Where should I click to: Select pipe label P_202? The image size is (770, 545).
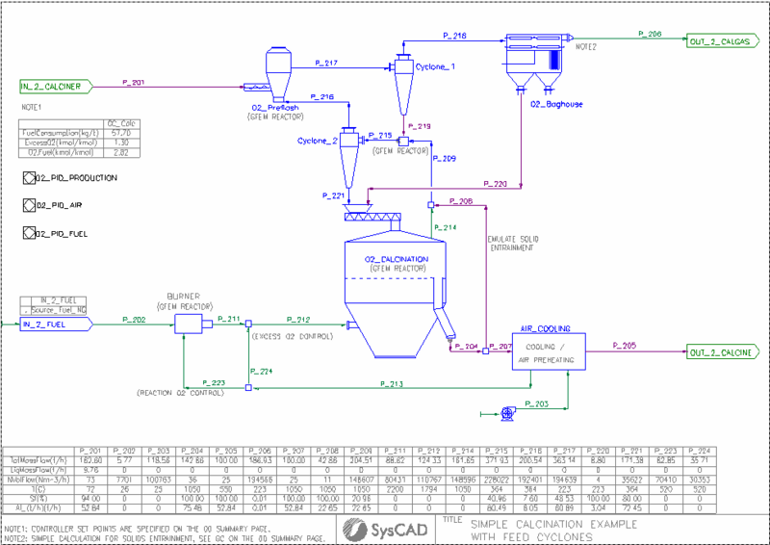(134, 320)
